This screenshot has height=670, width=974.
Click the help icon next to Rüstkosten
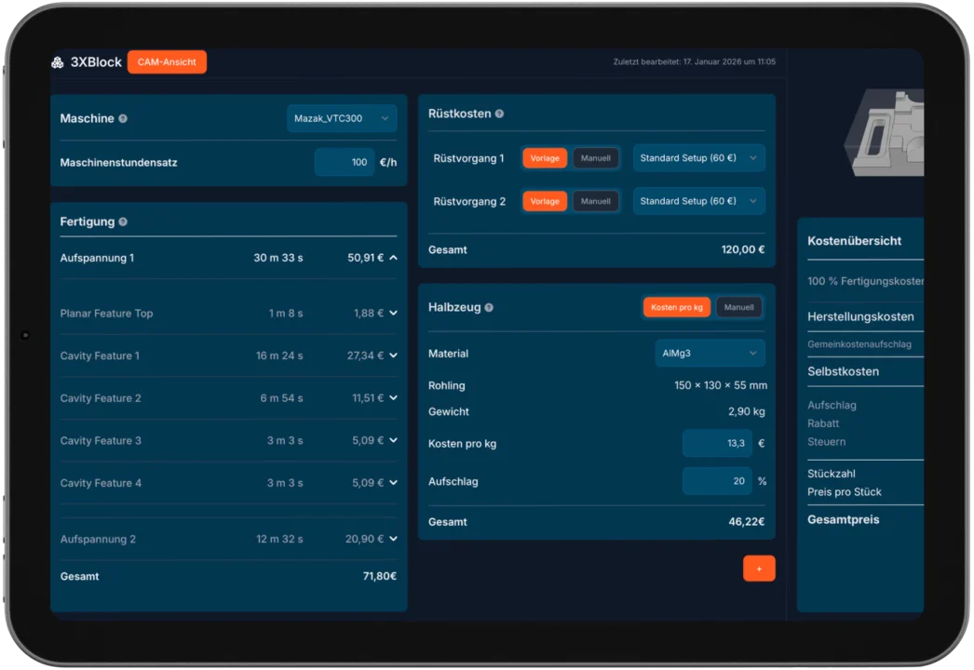[499, 114]
